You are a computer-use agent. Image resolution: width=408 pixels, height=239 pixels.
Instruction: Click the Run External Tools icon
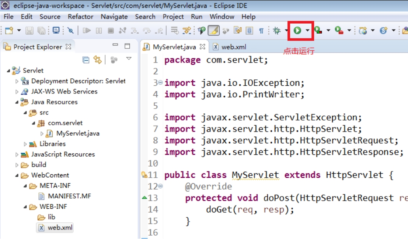pyautogui.click(x=339, y=31)
